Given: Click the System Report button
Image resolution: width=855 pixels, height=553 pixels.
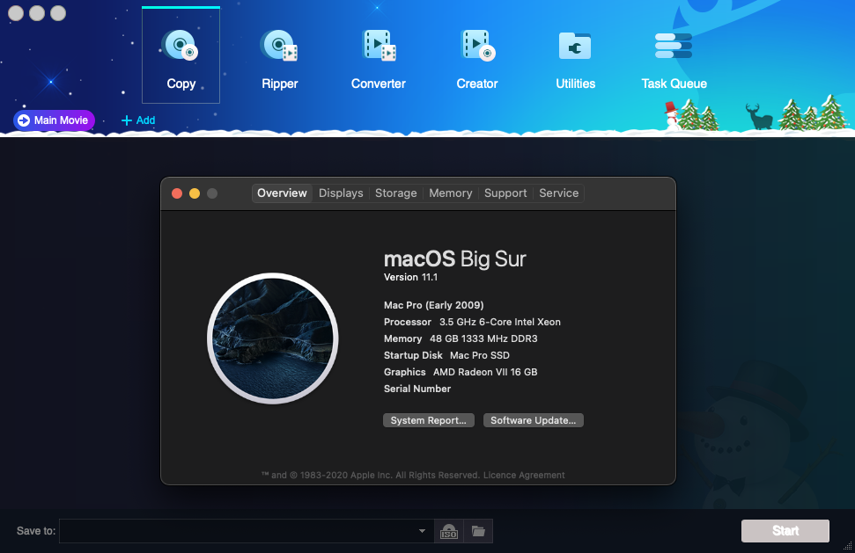Looking at the screenshot, I should [429, 420].
